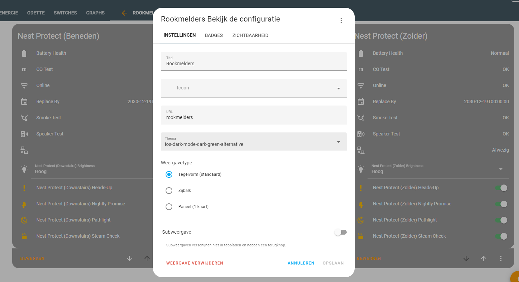The width and height of the screenshot is (519, 282).
Task: Click WEERGAVE VERWIJDEREN to delete the view
Action: [195, 263]
